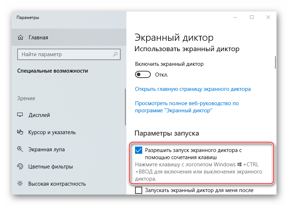Click the High contrast sun icon

click(20, 184)
